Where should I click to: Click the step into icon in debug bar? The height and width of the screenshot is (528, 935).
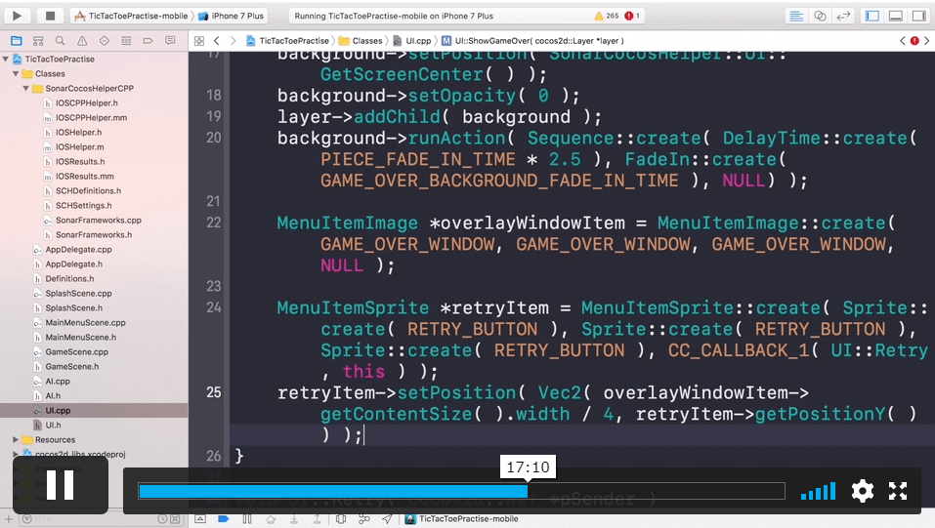coord(294,519)
